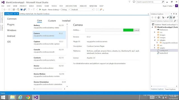
Task: Open Internet Explorer from taskbar
Action: (x=20, y=97)
